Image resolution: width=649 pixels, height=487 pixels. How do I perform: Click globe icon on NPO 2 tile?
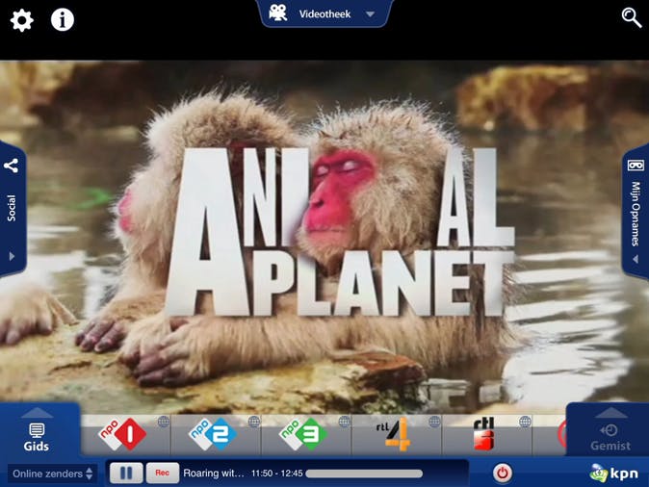click(254, 422)
